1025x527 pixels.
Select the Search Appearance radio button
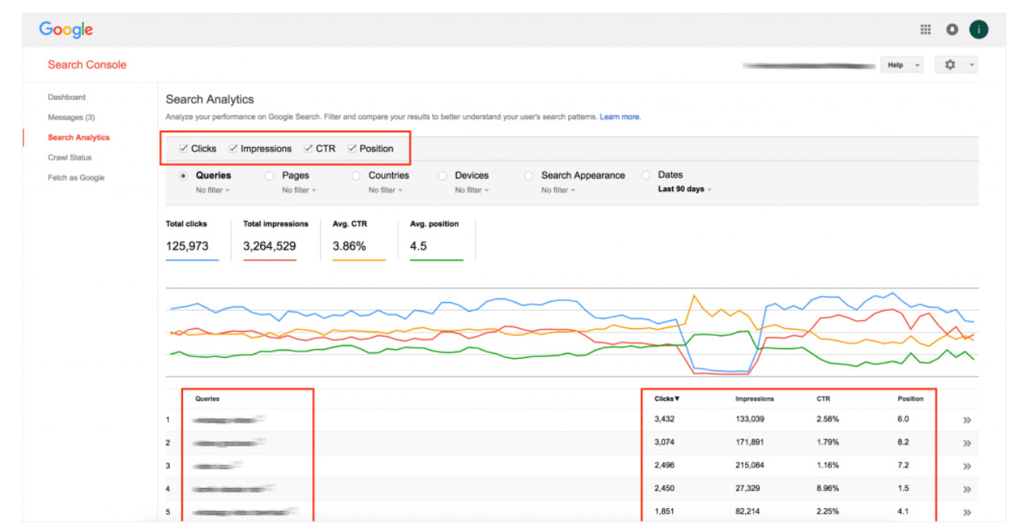tap(529, 176)
